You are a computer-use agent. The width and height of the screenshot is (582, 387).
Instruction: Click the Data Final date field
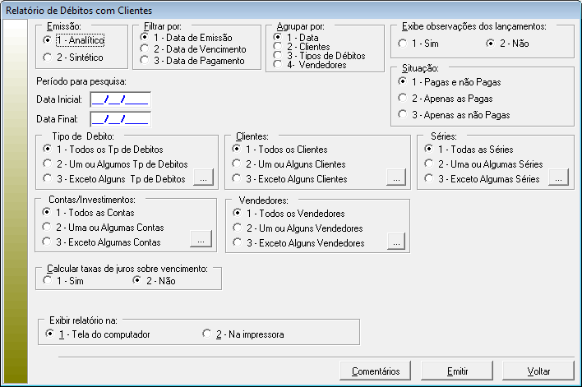click(x=120, y=119)
